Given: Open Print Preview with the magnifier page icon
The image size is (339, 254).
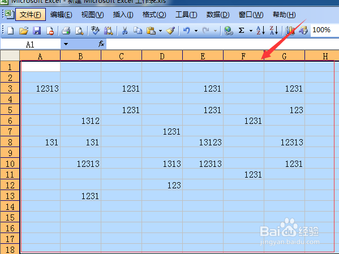Looking at the screenshot, I should click(x=79, y=31).
